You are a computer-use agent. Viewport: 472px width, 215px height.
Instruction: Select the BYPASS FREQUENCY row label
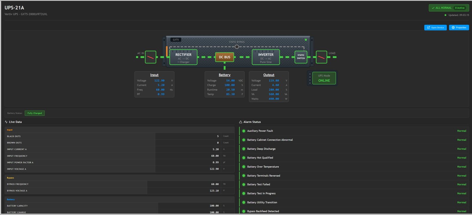pyautogui.click(x=18, y=184)
